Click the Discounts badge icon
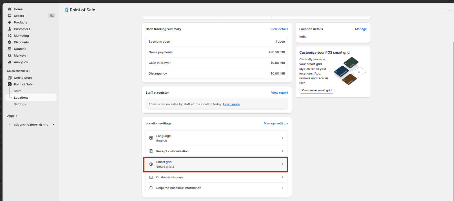 (x=10, y=42)
